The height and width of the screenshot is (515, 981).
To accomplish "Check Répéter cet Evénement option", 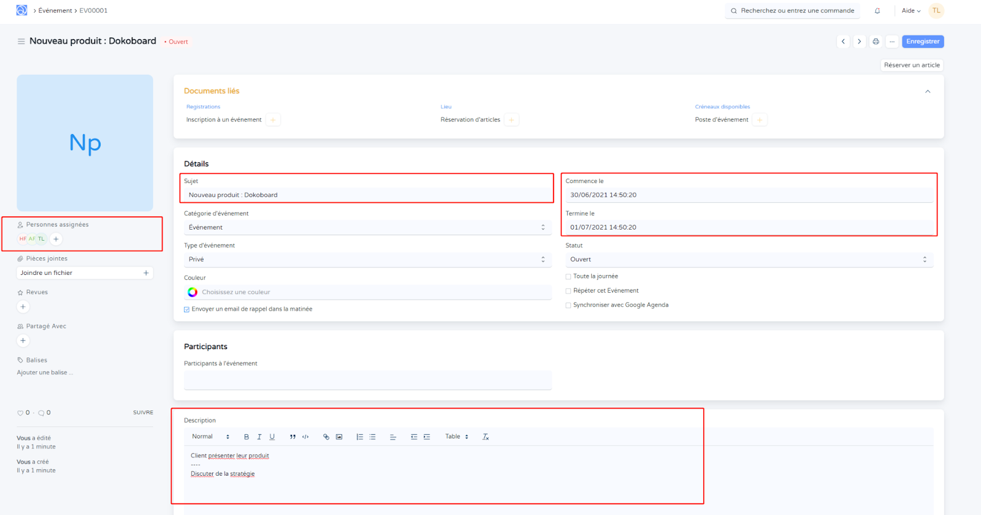I will 568,291.
